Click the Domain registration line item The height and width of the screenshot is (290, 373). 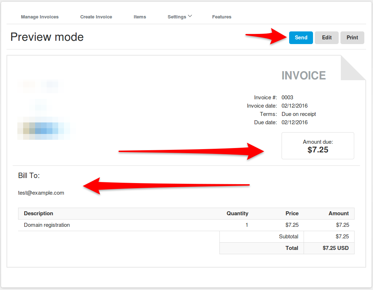point(46,225)
